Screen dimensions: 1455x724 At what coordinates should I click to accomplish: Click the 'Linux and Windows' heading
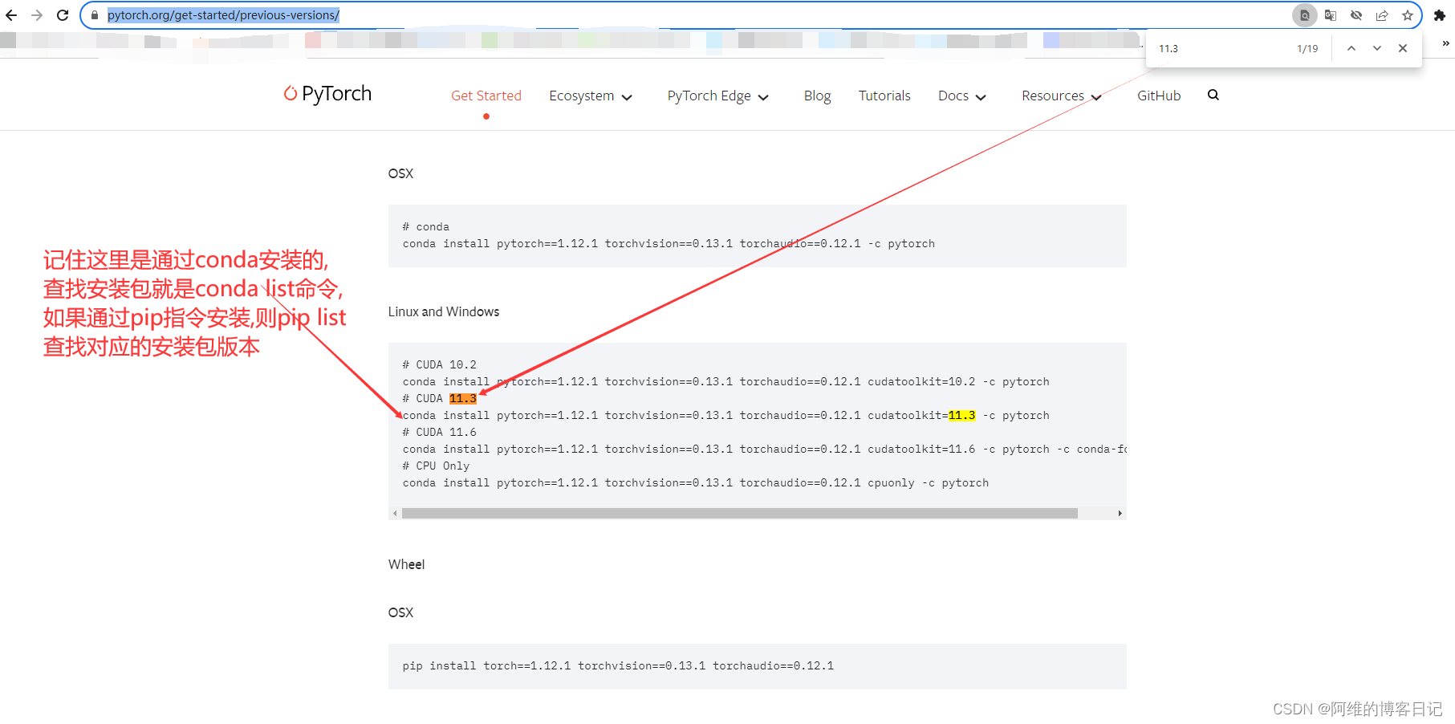tap(444, 311)
